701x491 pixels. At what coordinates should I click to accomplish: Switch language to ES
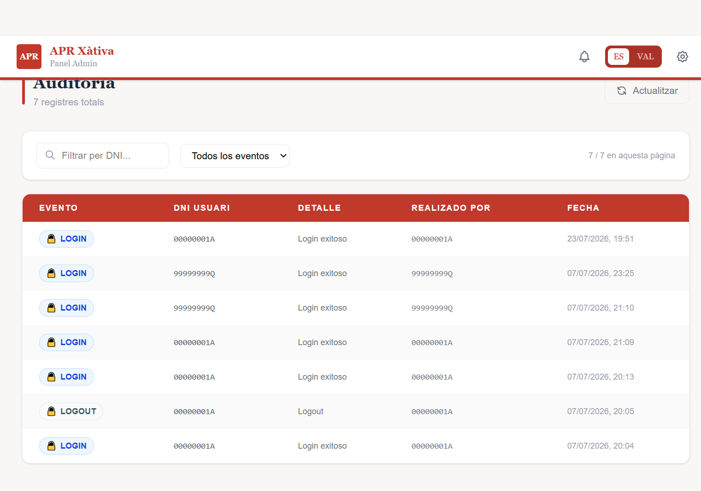coord(619,57)
